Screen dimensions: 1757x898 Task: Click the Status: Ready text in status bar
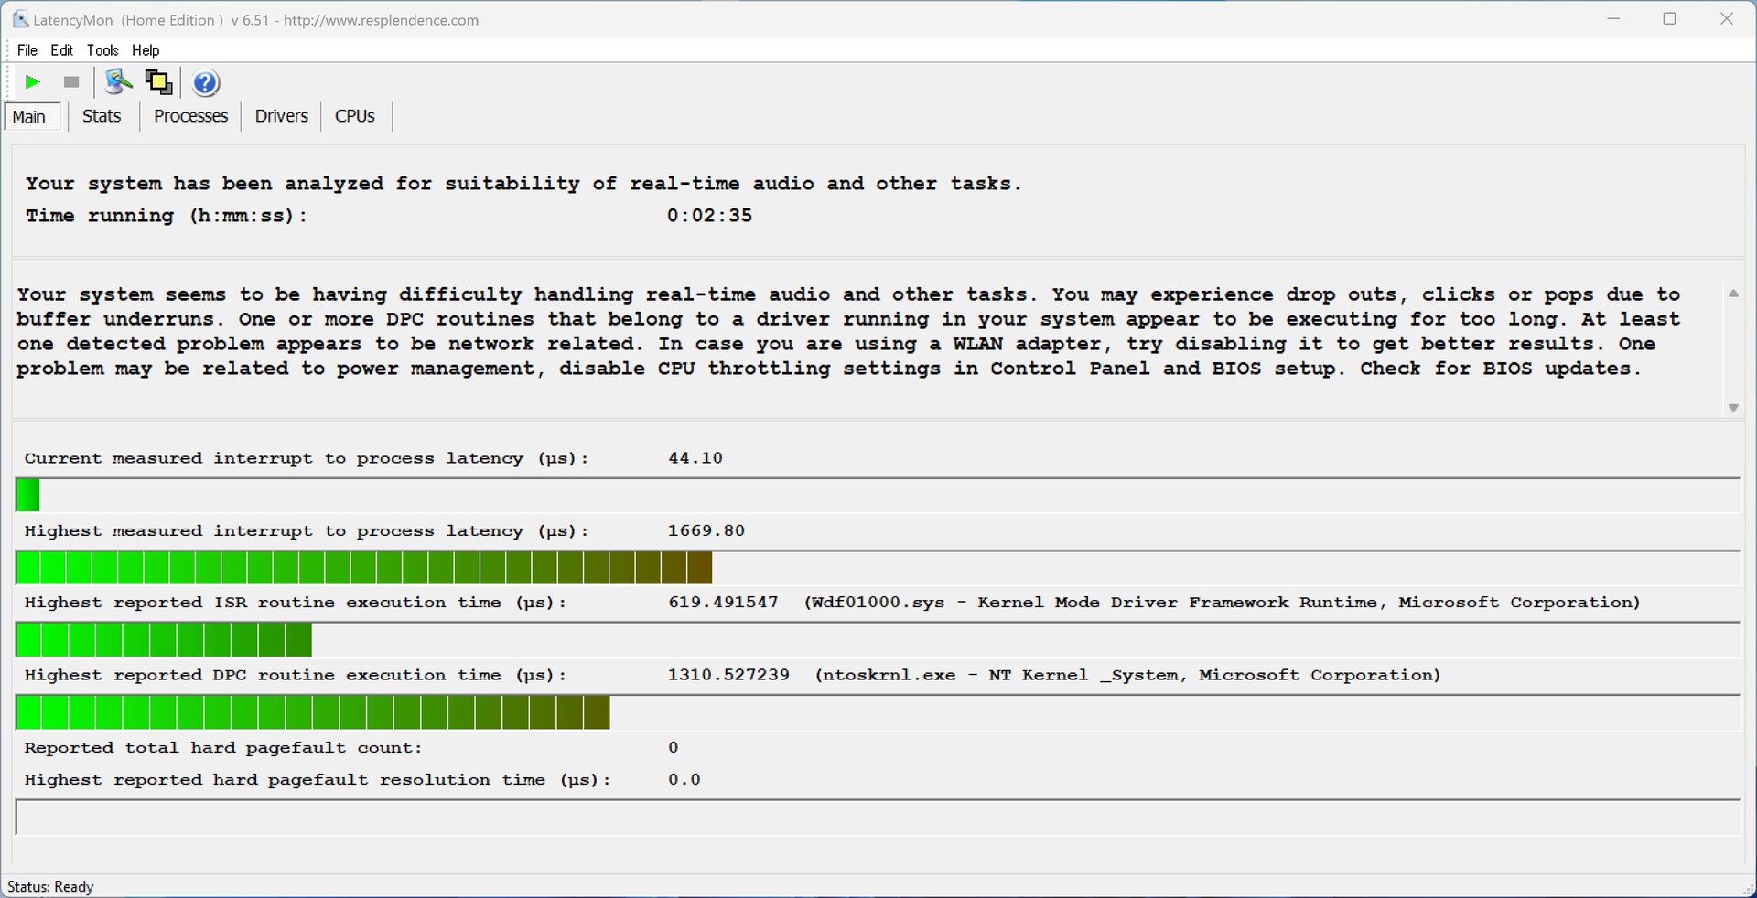click(50, 887)
